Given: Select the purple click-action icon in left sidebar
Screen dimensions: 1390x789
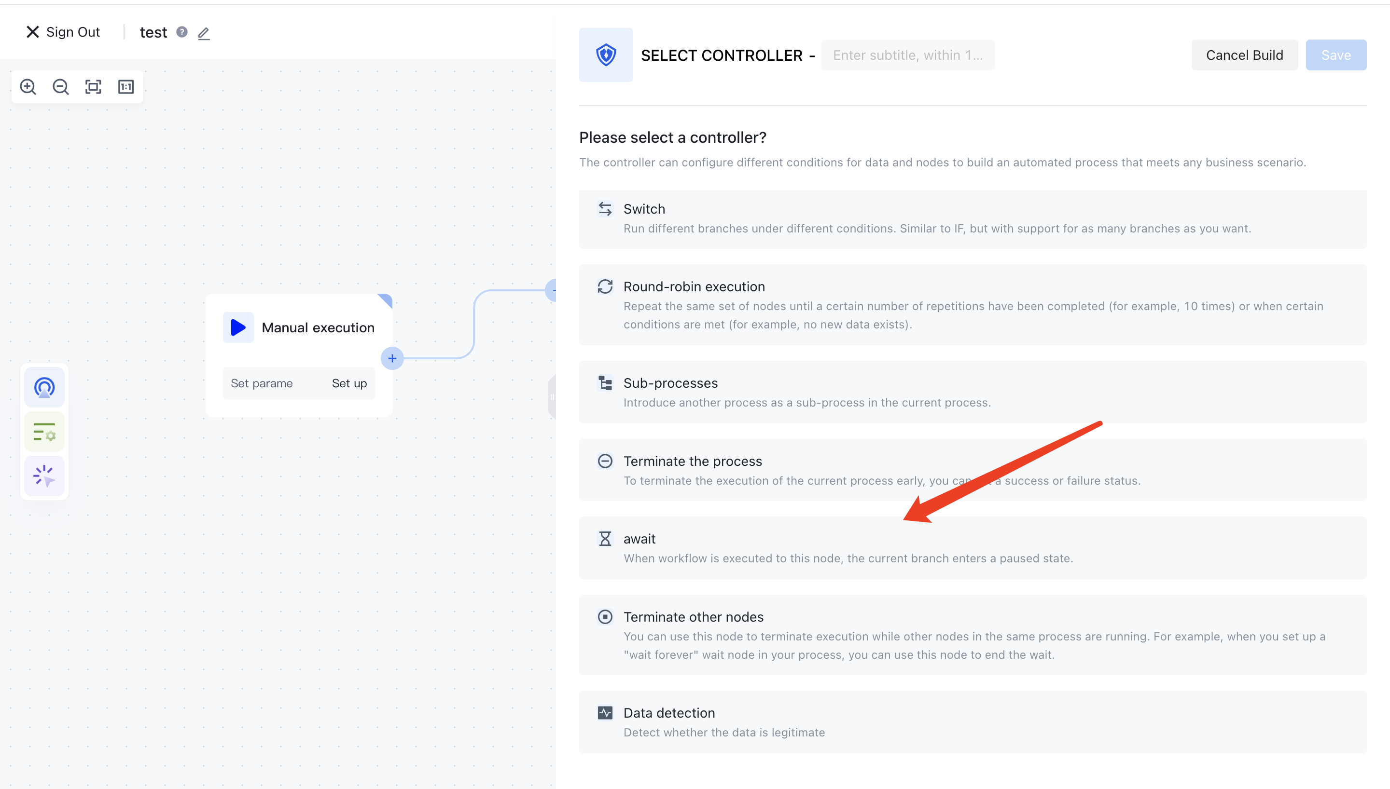Looking at the screenshot, I should click(x=44, y=476).
